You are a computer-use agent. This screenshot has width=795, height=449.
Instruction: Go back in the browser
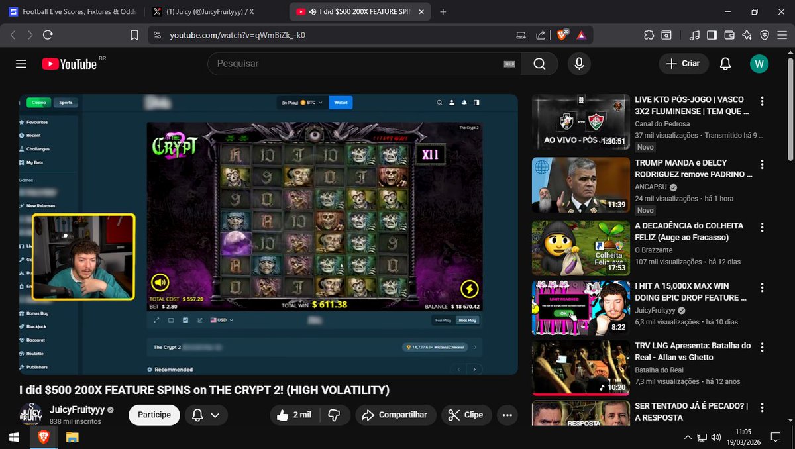tap(13, 35)
